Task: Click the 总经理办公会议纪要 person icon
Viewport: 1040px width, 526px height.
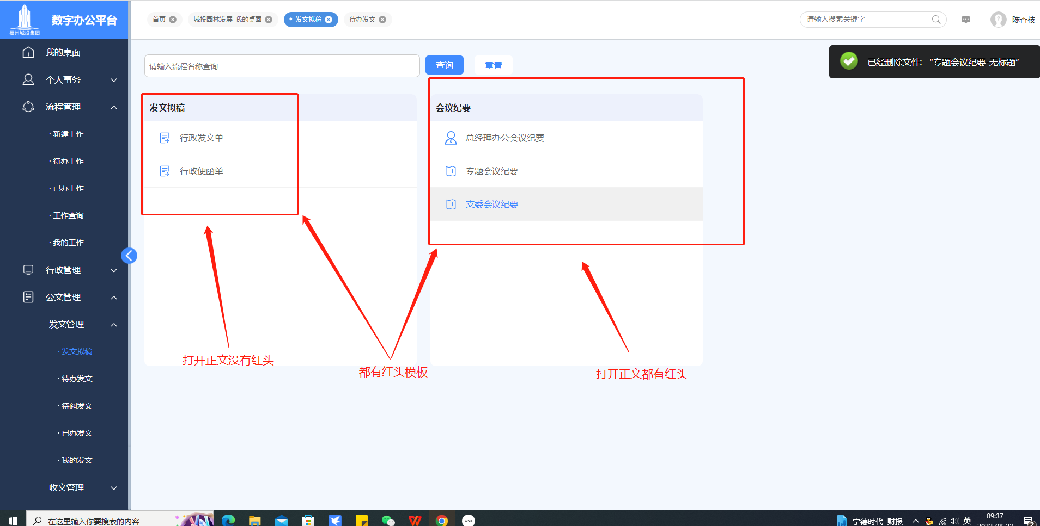Action: (x=451, y=138)
